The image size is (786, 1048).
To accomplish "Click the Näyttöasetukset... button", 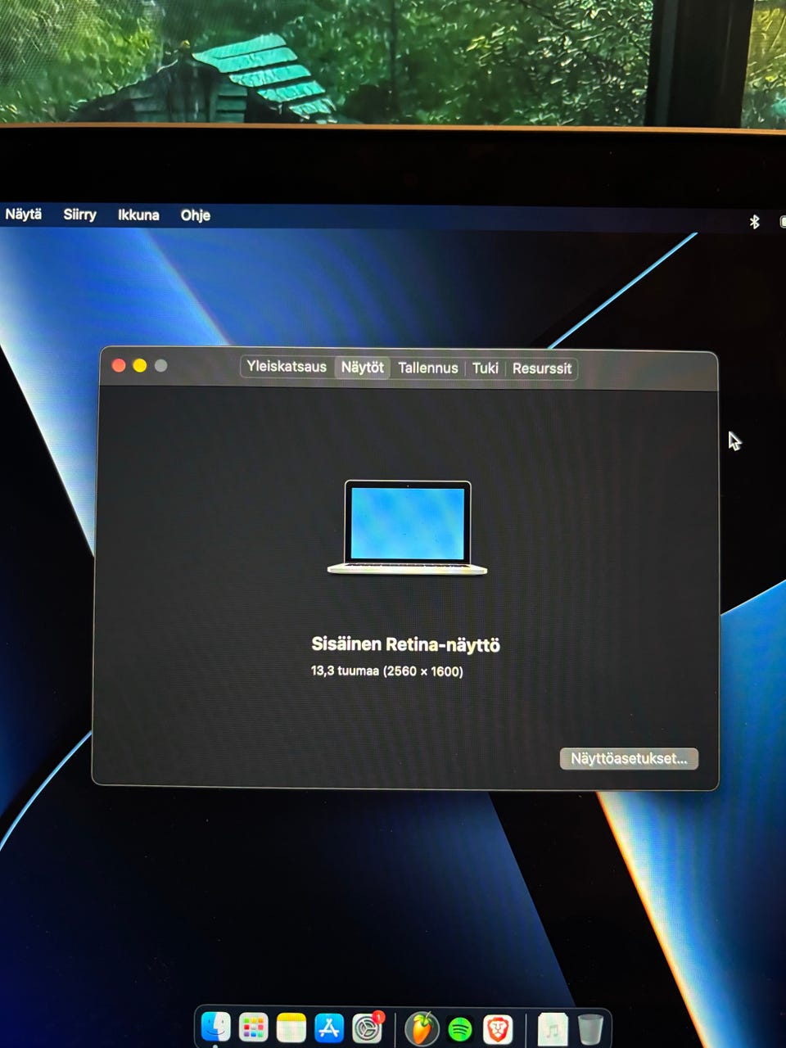I will (x=629, y=758).
